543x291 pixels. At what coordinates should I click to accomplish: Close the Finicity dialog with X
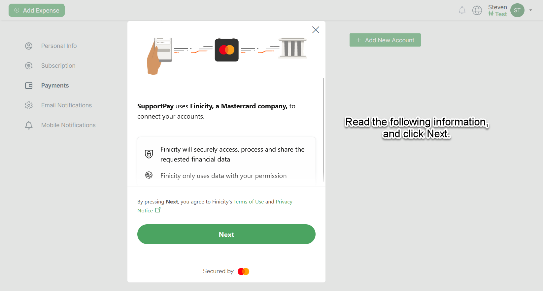(316, 30)
